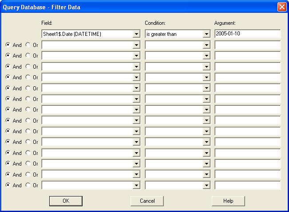Click the last argument box above the Help button
Screen dimensions: 289x212
click(248, 185)
